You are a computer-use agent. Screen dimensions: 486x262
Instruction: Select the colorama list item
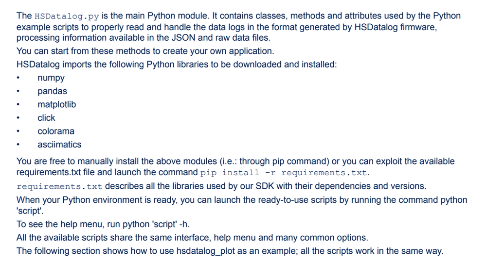coord(56,131)
